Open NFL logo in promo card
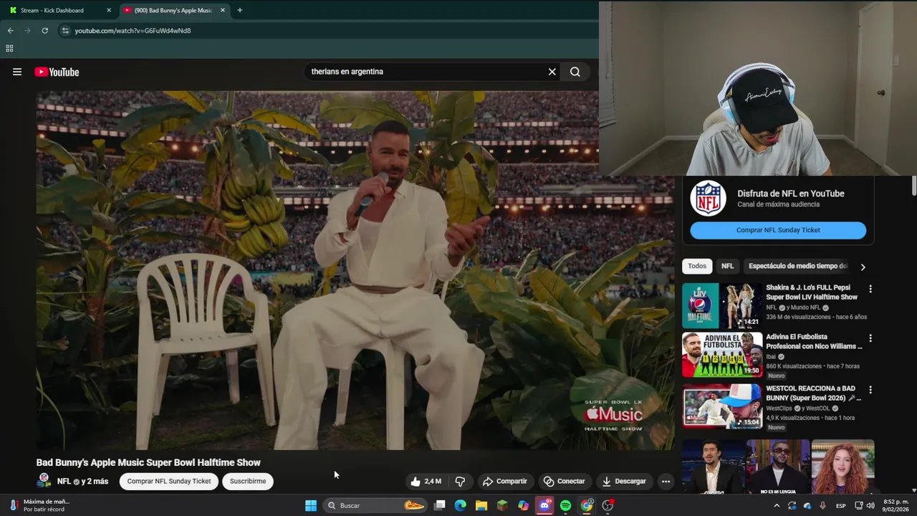The image size is (917, 516). 708,199
